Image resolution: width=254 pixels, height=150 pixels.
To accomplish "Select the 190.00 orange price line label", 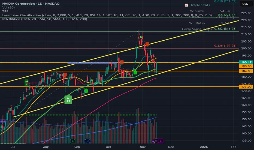I will (x=246, y=66).
